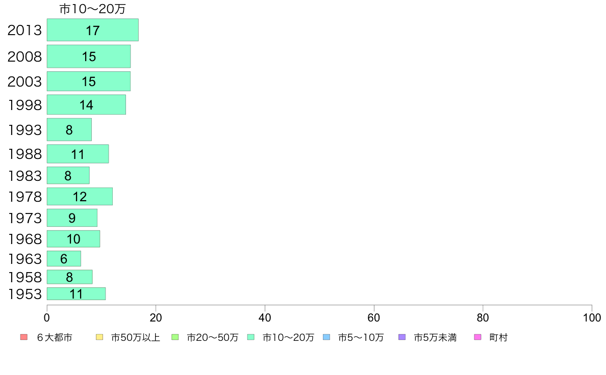Click the 町村 pink legend swatch
This screenshot has height=375, width=606.
pyautogui.click(x=477, y=337)
